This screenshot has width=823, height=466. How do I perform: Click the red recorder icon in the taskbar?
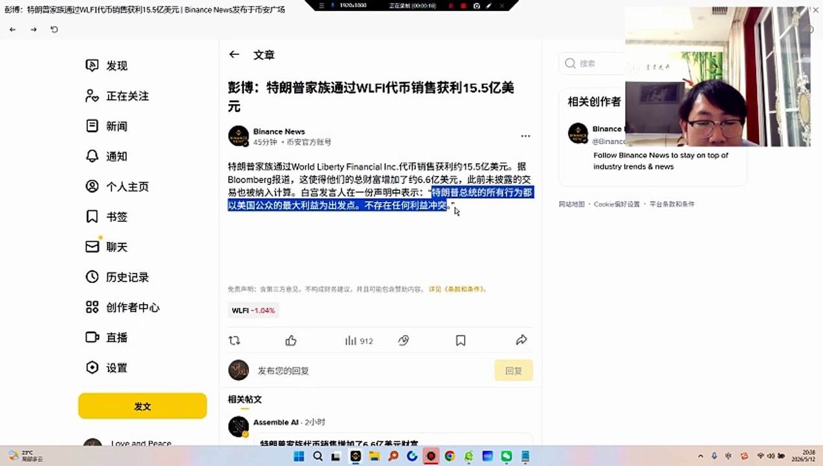point(431,456)
